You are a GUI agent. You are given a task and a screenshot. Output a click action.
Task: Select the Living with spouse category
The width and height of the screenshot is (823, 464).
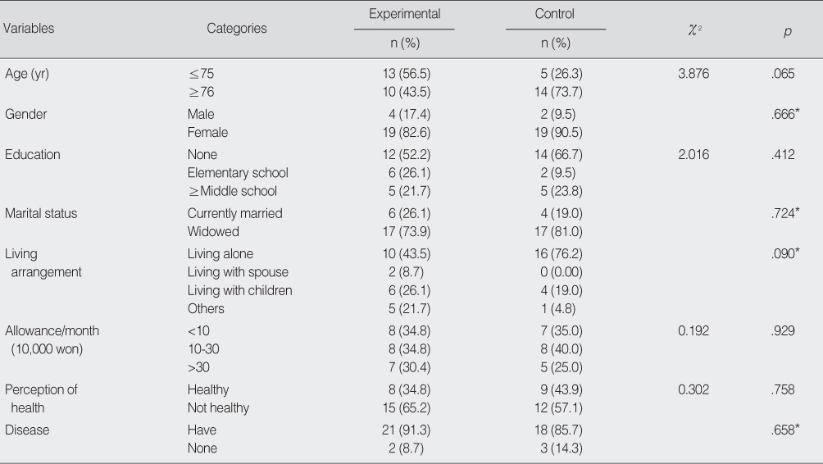coord(238,272)
